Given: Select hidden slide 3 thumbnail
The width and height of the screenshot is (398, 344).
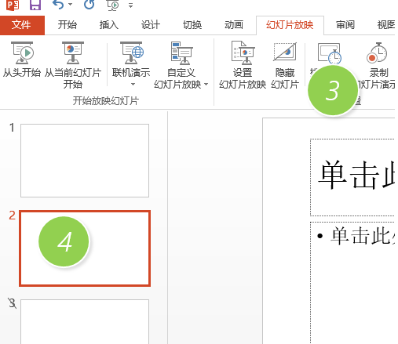Looking at the screenshot, I should point(85,322).
